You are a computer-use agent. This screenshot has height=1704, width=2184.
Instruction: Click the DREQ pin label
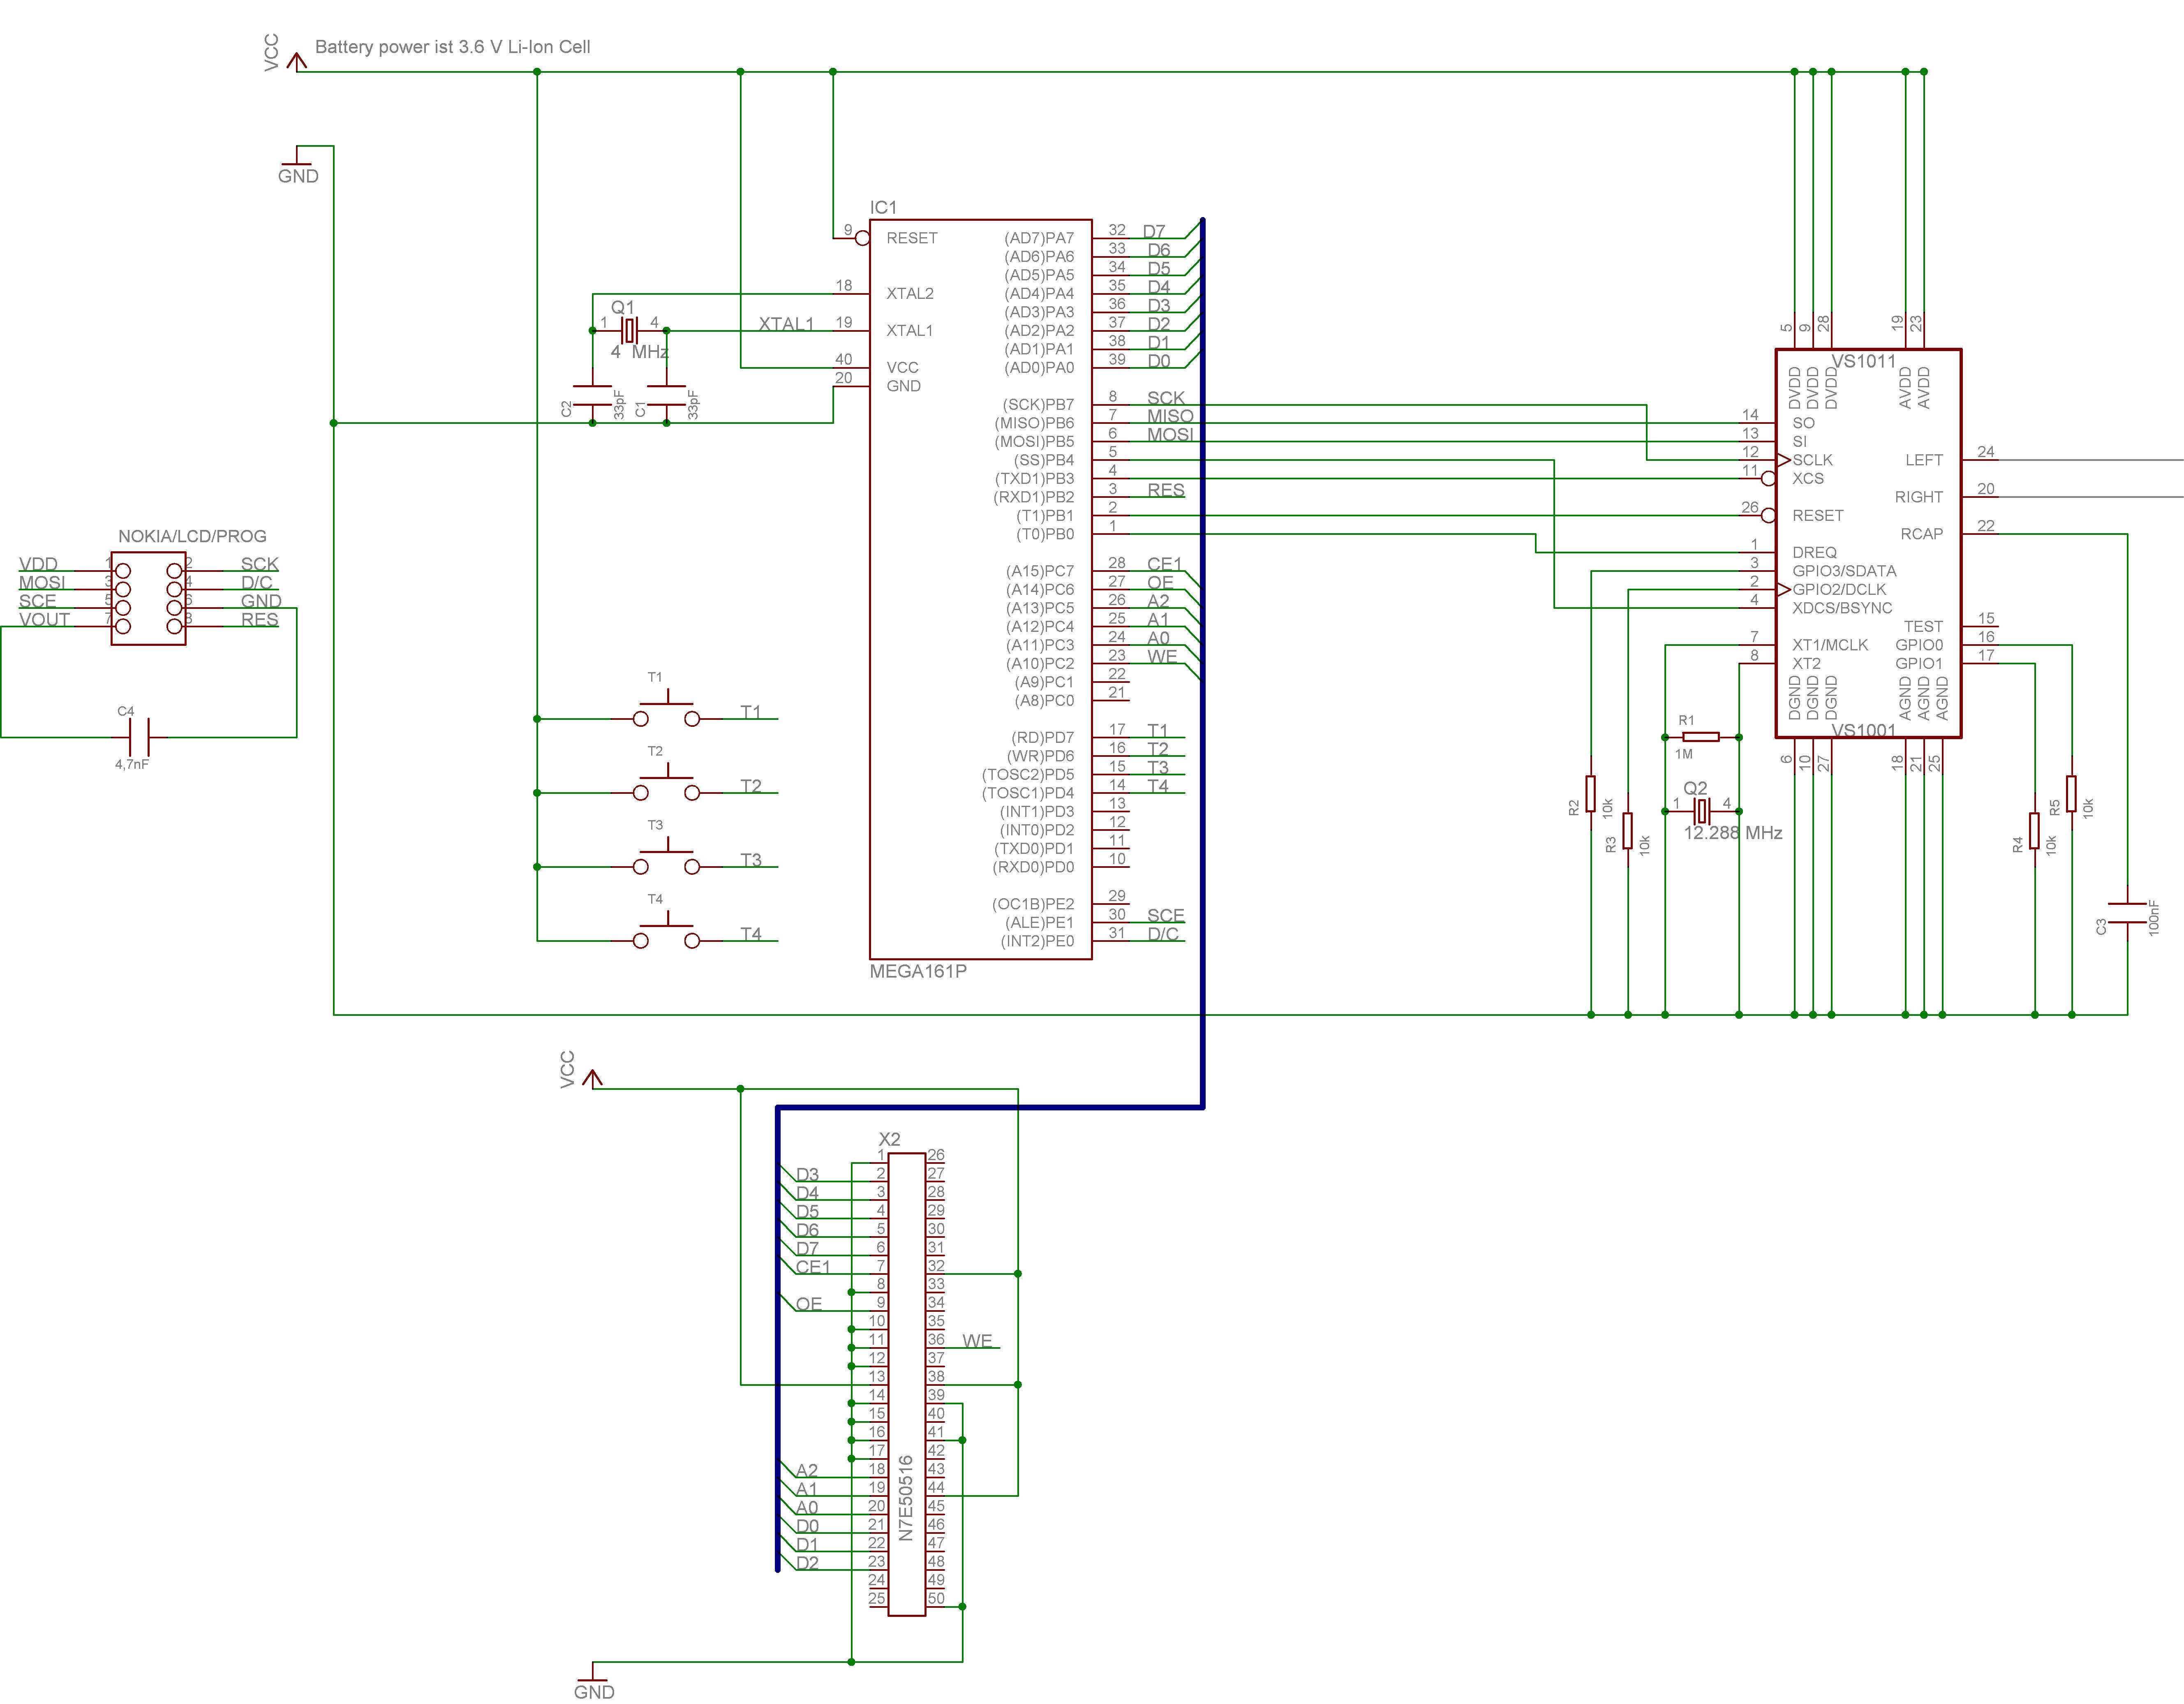coord(1814,552)
